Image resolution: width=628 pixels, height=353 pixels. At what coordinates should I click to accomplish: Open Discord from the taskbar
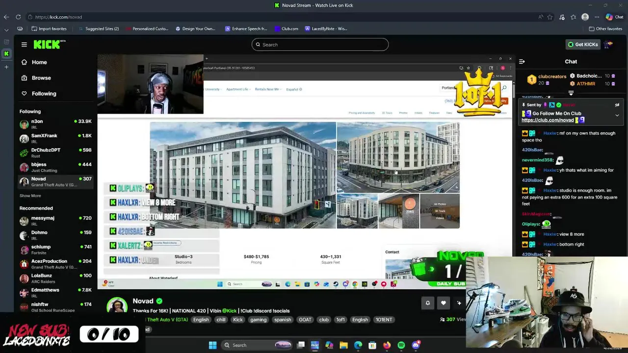(416, 345)
